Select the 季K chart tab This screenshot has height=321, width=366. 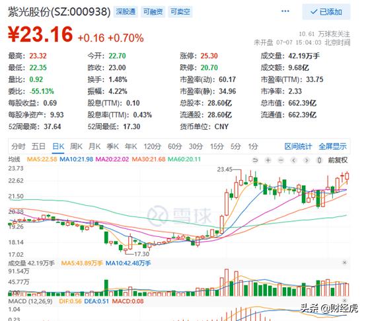point(113,146)
